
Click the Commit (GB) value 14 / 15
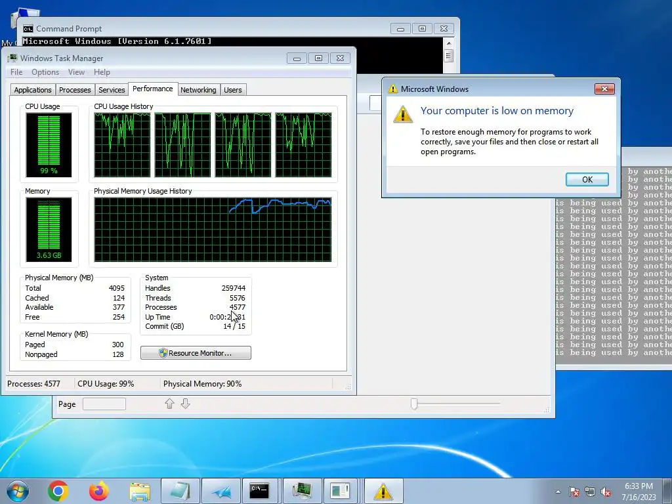234,327
